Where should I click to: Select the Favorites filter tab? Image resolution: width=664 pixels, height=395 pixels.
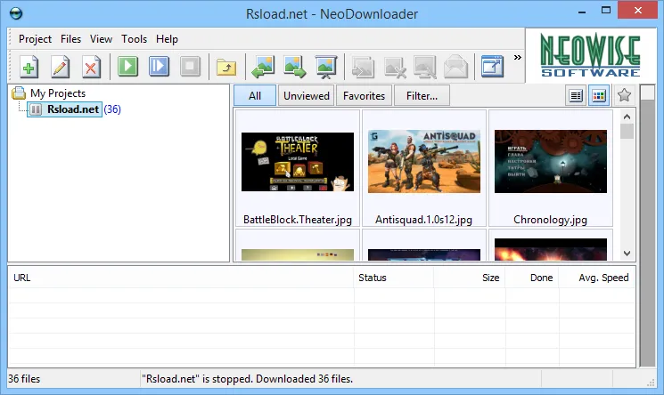click(x=364, y=95)
